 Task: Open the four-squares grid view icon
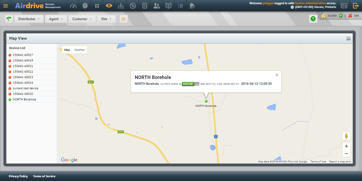(x=97, y=6)
